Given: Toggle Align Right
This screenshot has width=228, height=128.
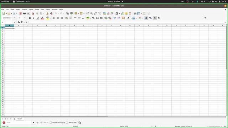Looking at the screenshot, I should coord(62,18).
